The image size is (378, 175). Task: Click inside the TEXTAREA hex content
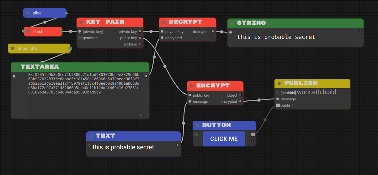(83, 83)
